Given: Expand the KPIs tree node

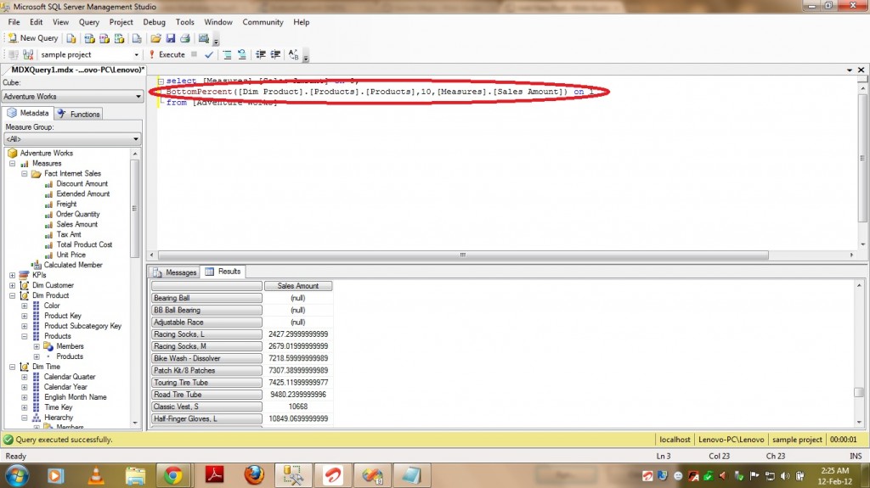Looking at the screenshot, I should (13, 275).
